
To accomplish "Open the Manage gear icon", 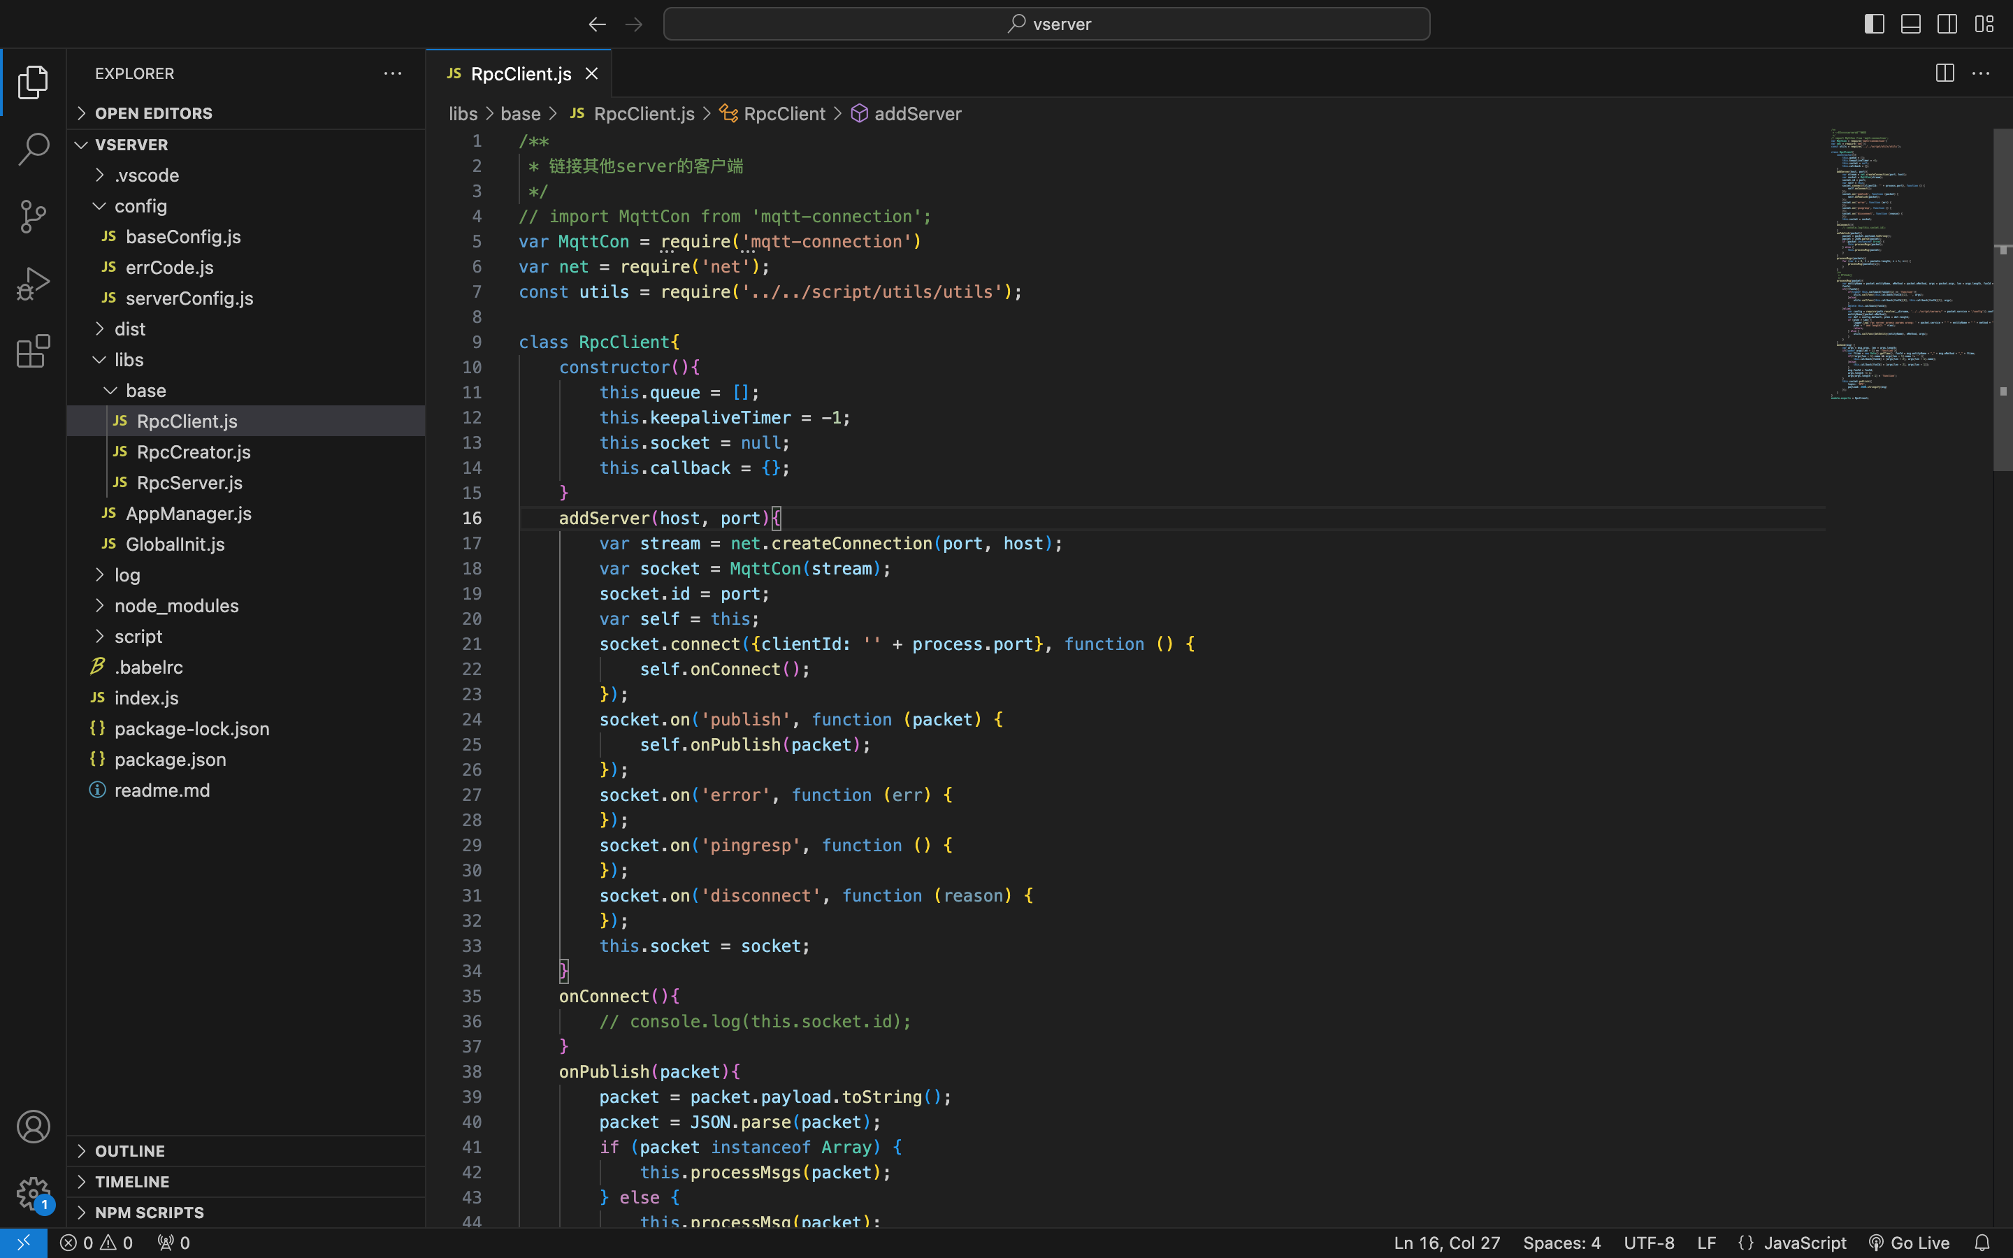I will point(34,1194).
